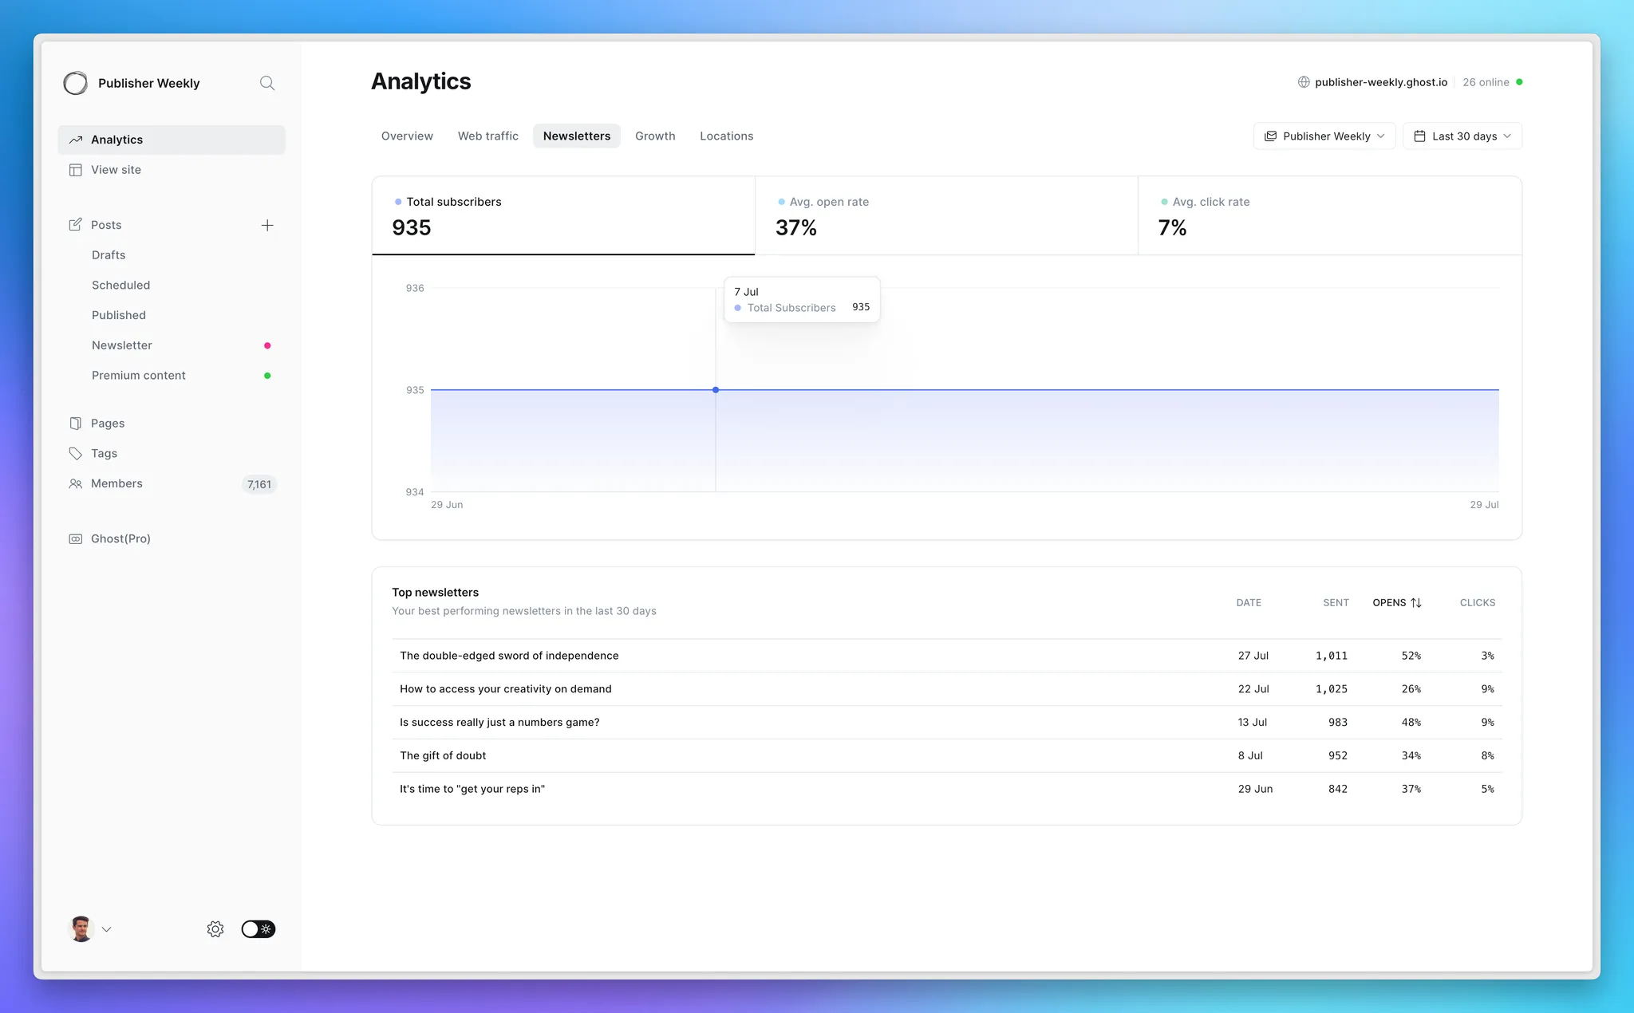This screenshot has width=1634, height=1013.
Task: Open The gift of doubt newsletter row
Action: (x=443, y=755)
